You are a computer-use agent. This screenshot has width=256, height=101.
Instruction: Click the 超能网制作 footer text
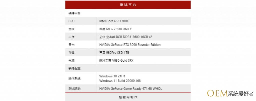(128, 97)
